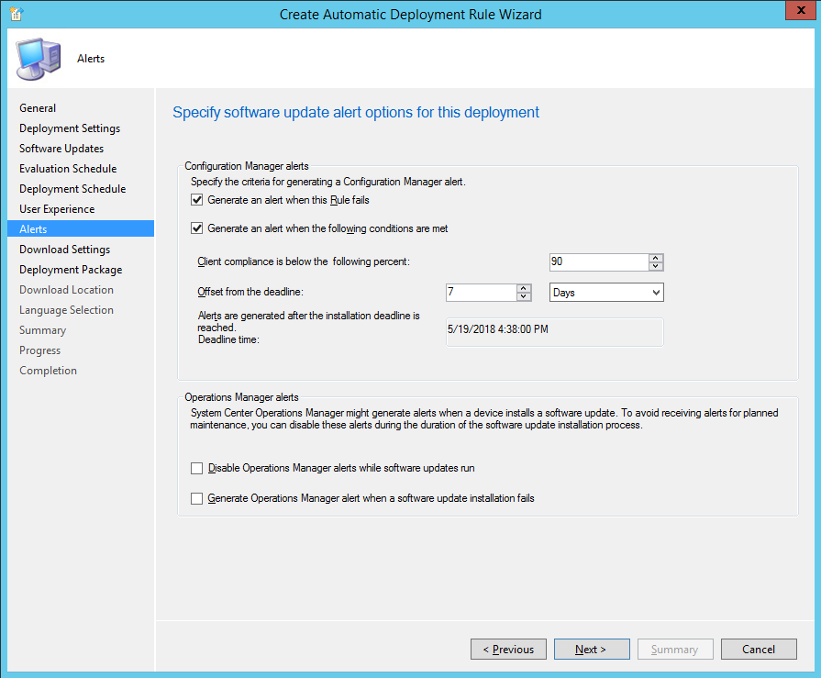
Task: Click the computer icon beside Alerts header
Action: [x=37, y=60]
